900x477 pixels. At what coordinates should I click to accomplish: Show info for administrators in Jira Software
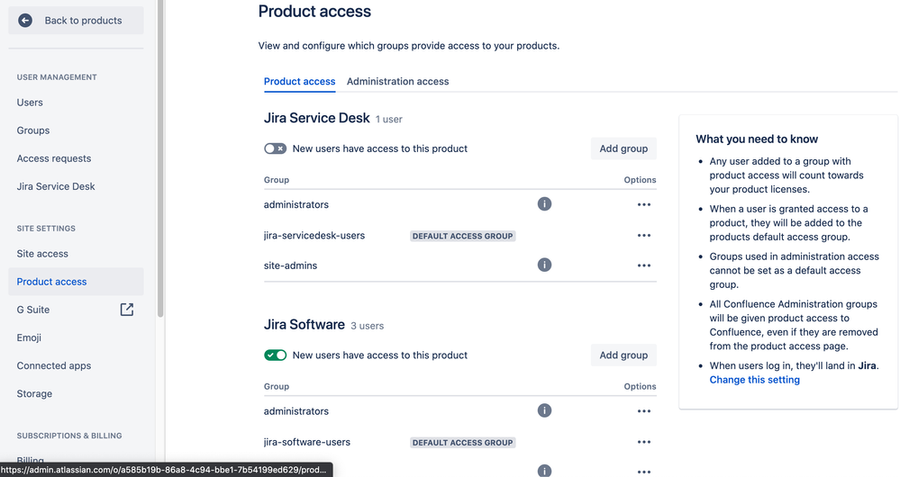[544, 410]
